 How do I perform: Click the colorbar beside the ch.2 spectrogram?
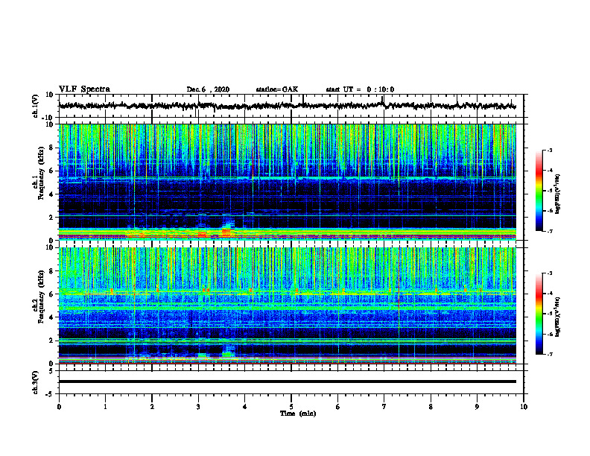539,314
